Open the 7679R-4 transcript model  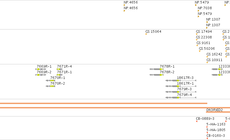coord(181,98)
